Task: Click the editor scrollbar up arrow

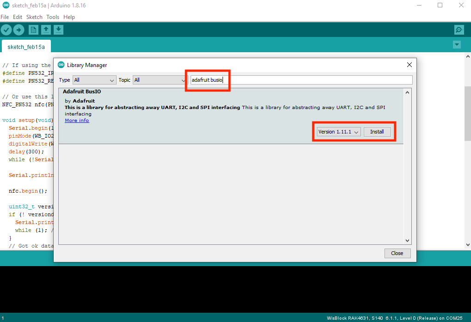Action: pos(468,56)
